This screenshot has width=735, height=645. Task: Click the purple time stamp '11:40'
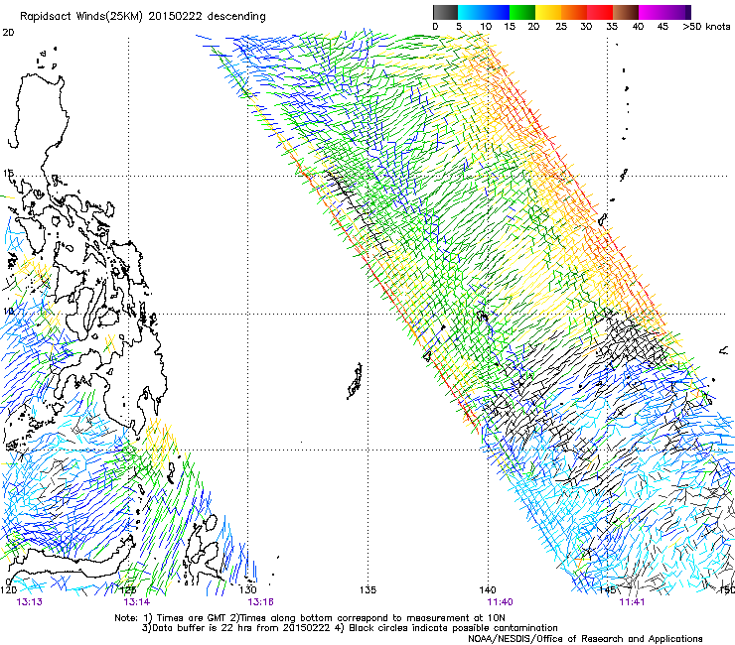(x=501, y=602)
